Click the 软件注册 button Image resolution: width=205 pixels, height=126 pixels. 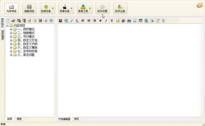click(120, 8)
